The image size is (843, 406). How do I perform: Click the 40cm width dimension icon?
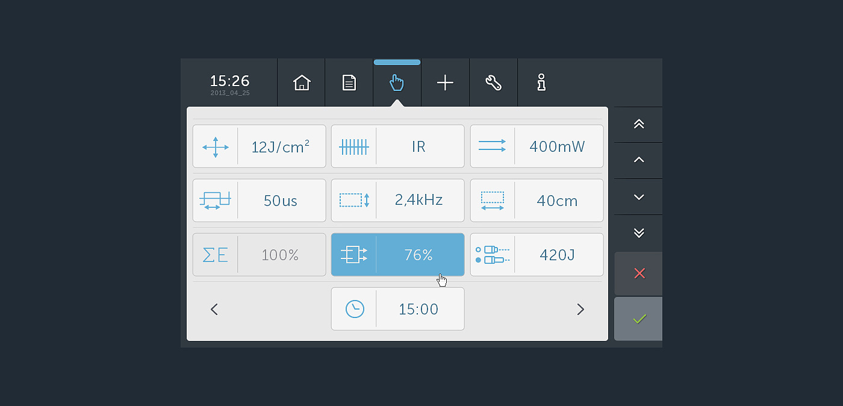tap(493, 201)
